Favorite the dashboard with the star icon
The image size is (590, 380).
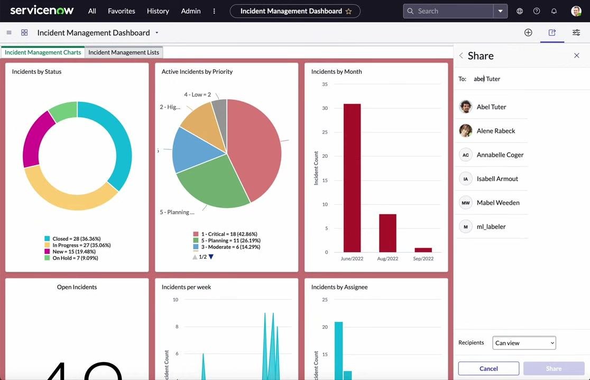pos(348,11)
